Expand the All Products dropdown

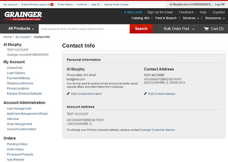(21, 28)
